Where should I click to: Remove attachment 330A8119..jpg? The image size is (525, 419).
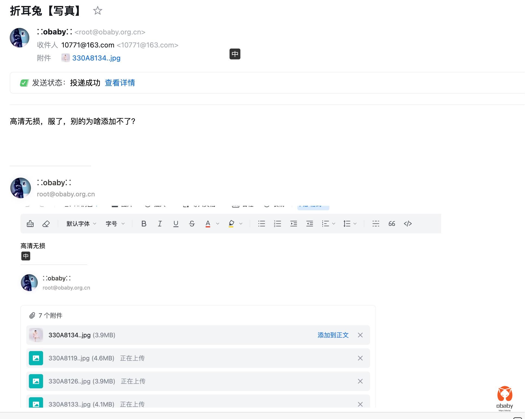[360, 358]
